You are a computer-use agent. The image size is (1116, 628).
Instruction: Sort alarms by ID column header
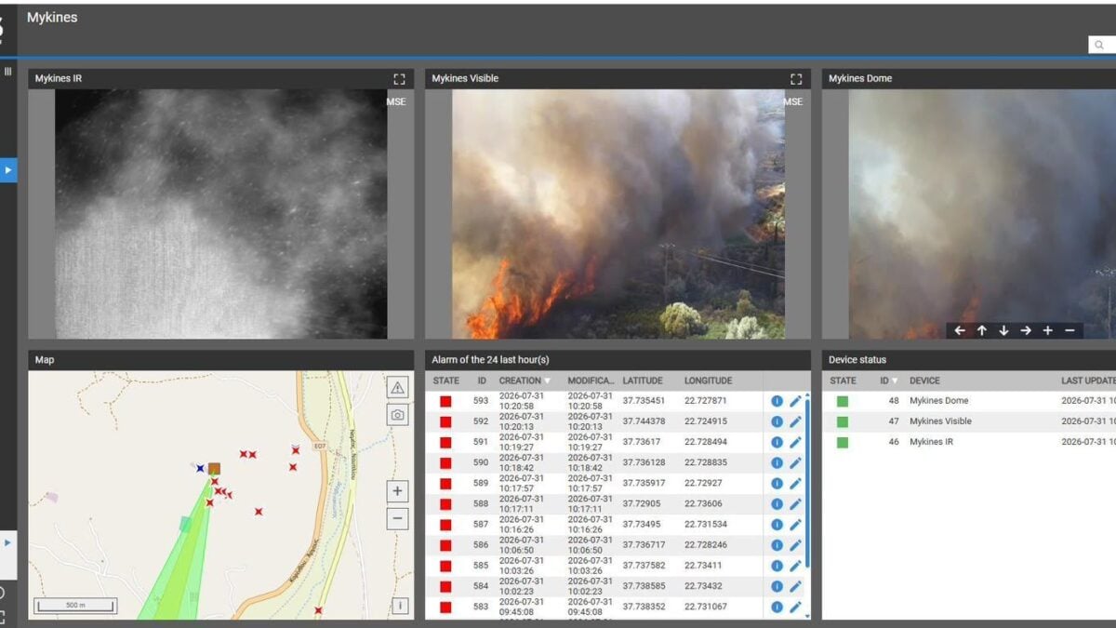click(x=482, y=381)
